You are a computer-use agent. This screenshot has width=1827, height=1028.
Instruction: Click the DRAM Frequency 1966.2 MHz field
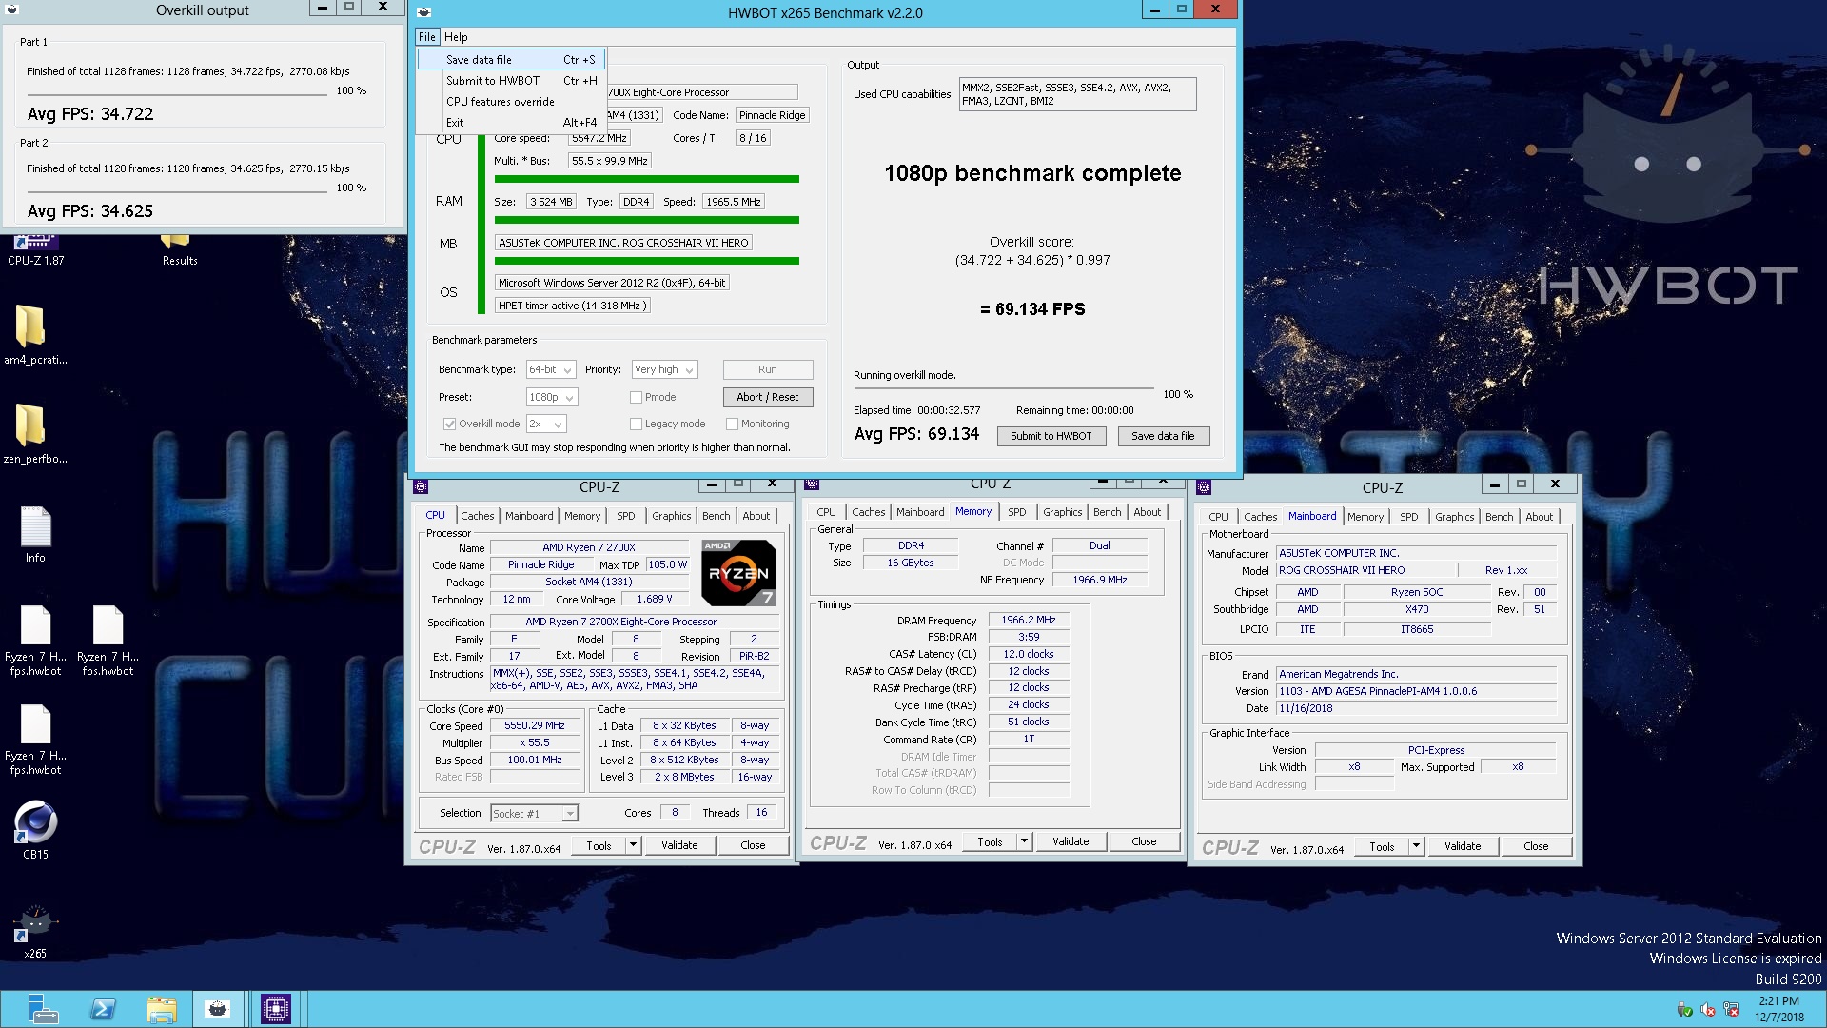click(x=1028, y=620)
